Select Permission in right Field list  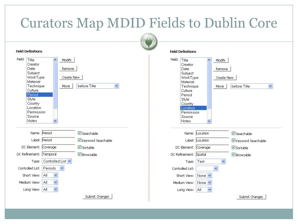tap(194, 112)
